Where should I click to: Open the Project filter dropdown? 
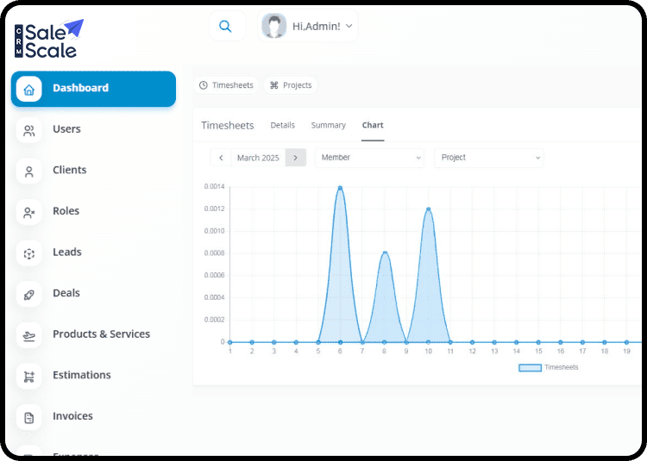(x=487, y=158)
